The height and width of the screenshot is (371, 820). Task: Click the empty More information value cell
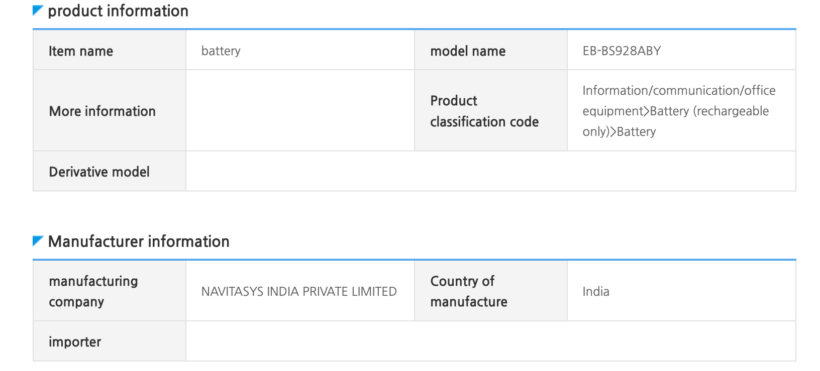(300, 111)
